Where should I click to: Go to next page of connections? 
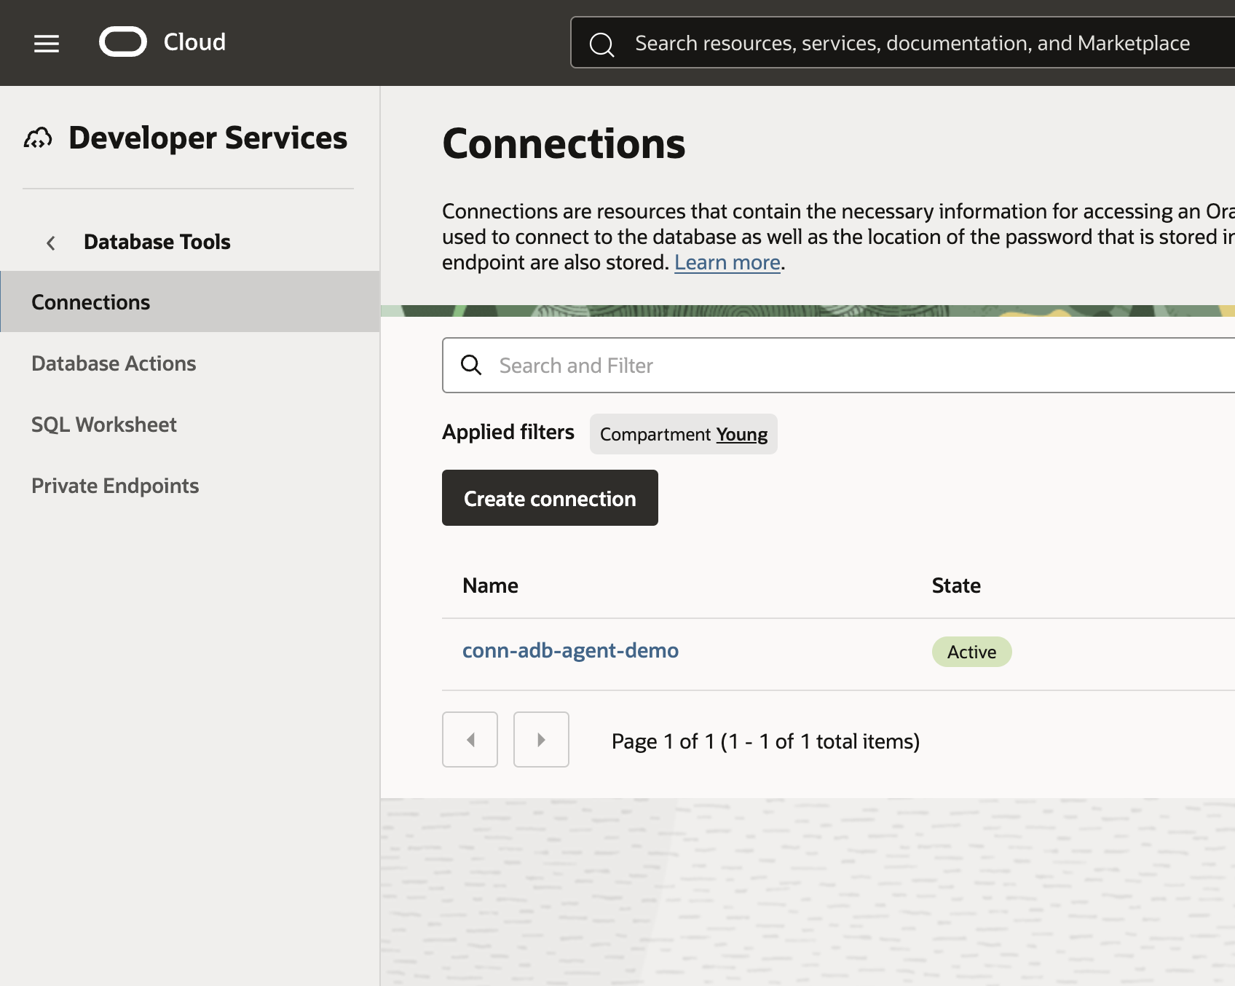[540, 739]
